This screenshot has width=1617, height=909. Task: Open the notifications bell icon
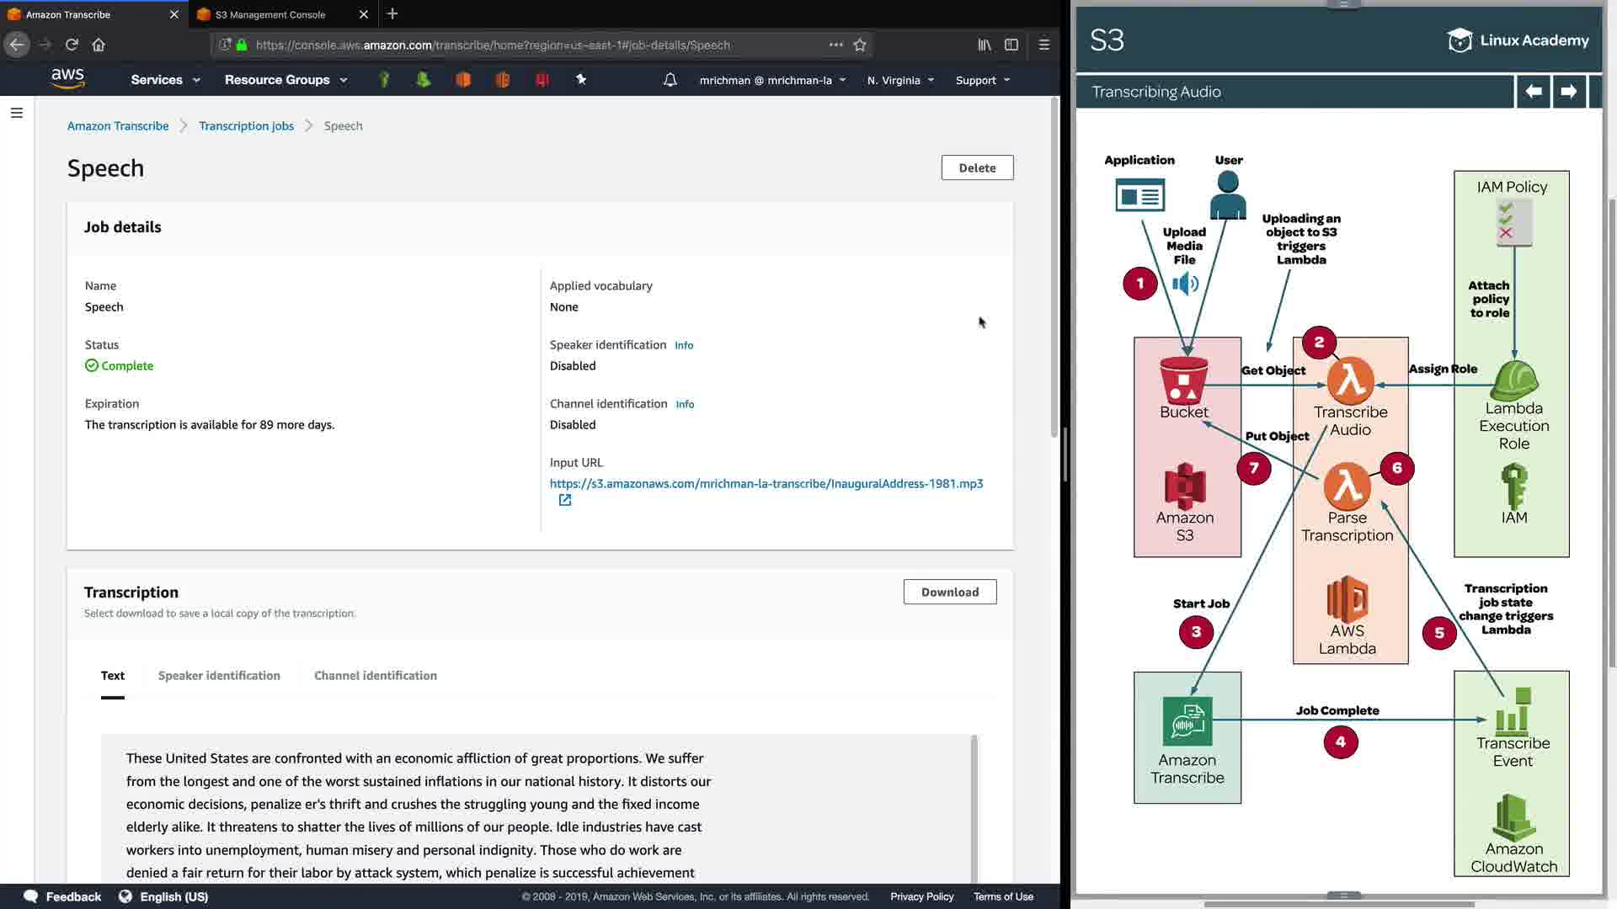click(670, 80)
